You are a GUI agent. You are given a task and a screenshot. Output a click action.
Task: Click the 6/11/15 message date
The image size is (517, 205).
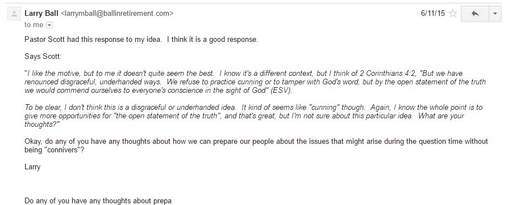[432, 14]
